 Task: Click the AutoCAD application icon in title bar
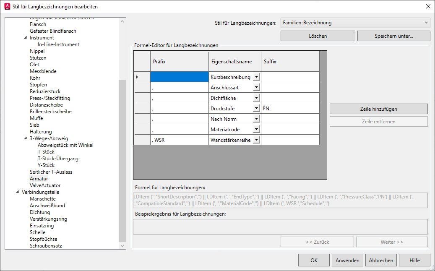tap(7, 6)
